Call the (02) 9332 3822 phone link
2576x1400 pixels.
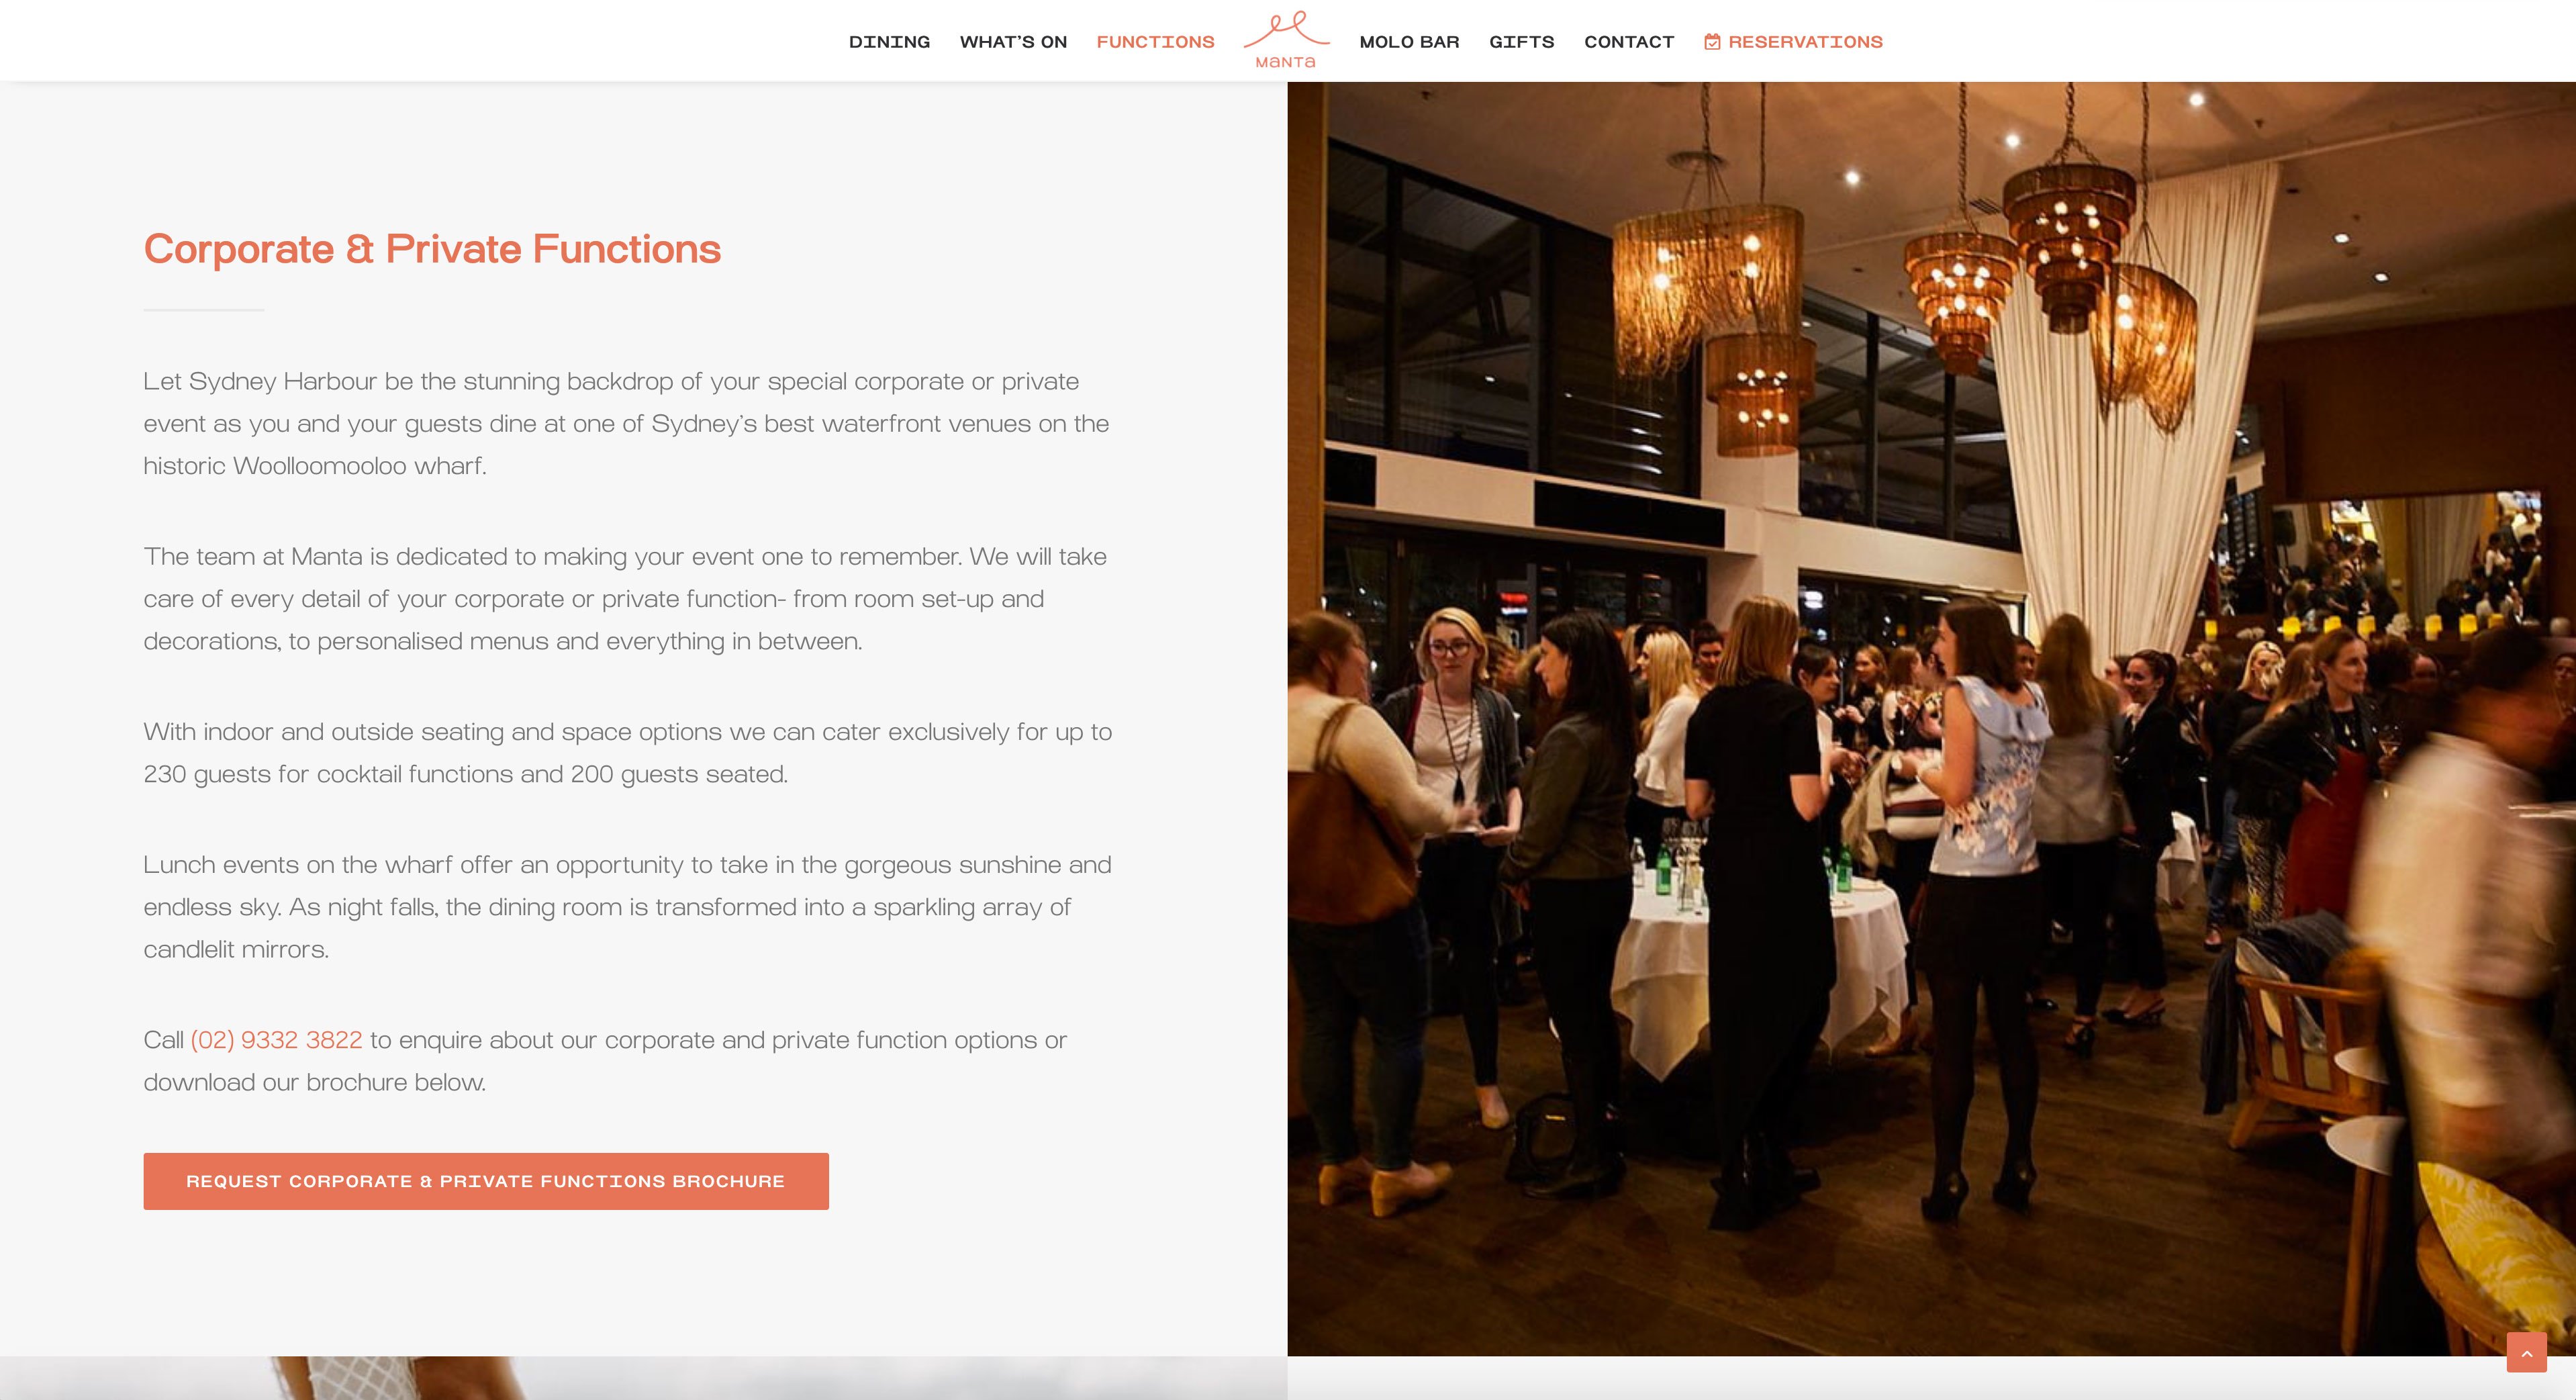(x=276, y=1040)
